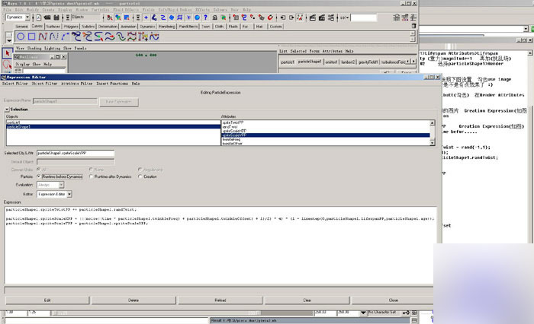534x324 pixels.
Task: Select by hierarchy mode icon
Action: coord(110,17)
